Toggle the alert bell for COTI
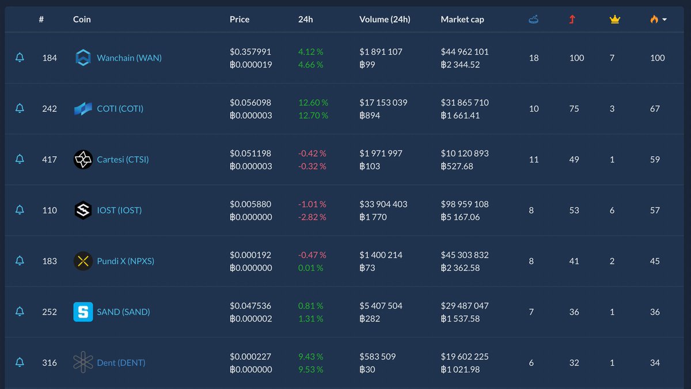 pos(20,108)
